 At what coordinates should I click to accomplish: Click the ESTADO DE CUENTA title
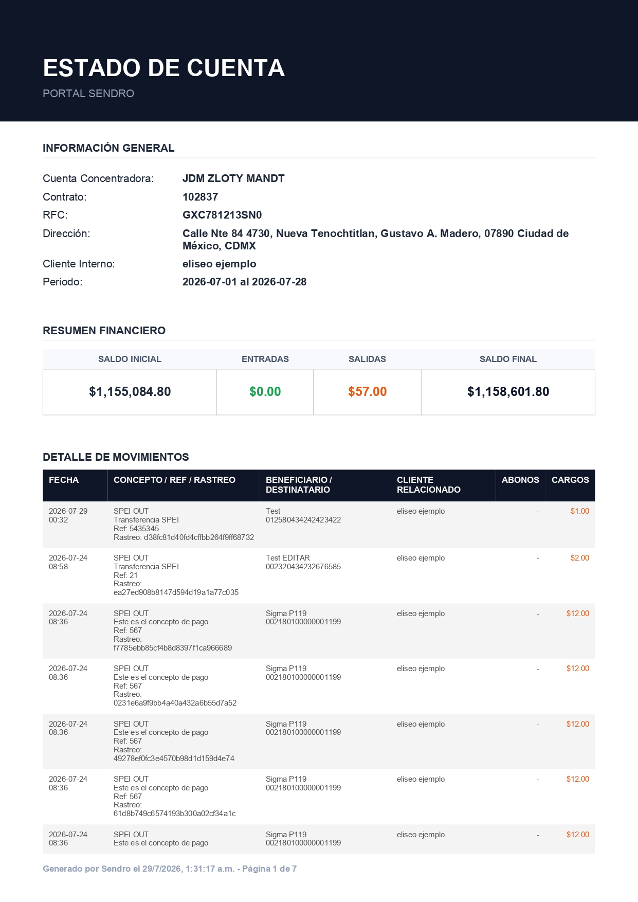click(163, 68)
